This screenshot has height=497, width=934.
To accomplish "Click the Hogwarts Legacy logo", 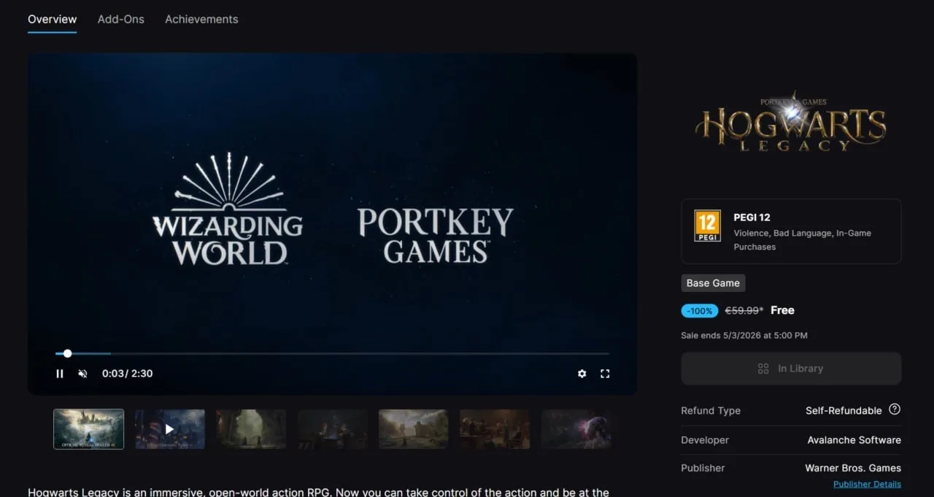I will coord(791,121).
